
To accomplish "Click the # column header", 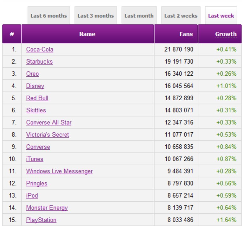I will (12, 34).
